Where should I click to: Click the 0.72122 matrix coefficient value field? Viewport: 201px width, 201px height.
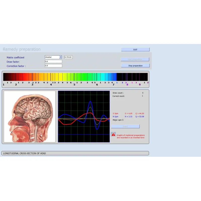click(x=68, y=57)
